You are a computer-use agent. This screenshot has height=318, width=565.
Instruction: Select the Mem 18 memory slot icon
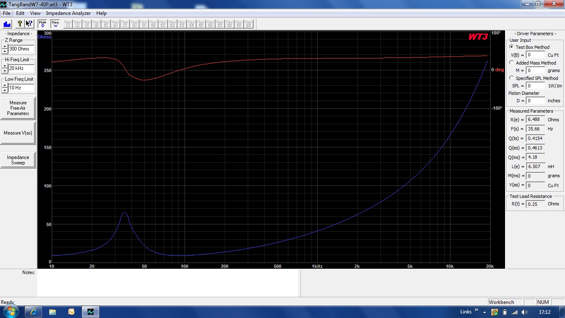click(x=230, y=24)
